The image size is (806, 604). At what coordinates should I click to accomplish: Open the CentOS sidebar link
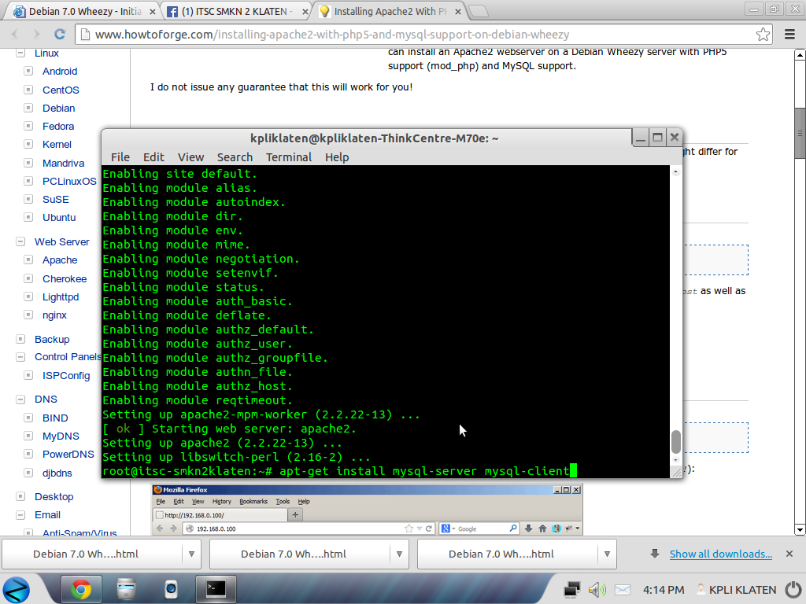pyautogui.click(x=61, y=90)
